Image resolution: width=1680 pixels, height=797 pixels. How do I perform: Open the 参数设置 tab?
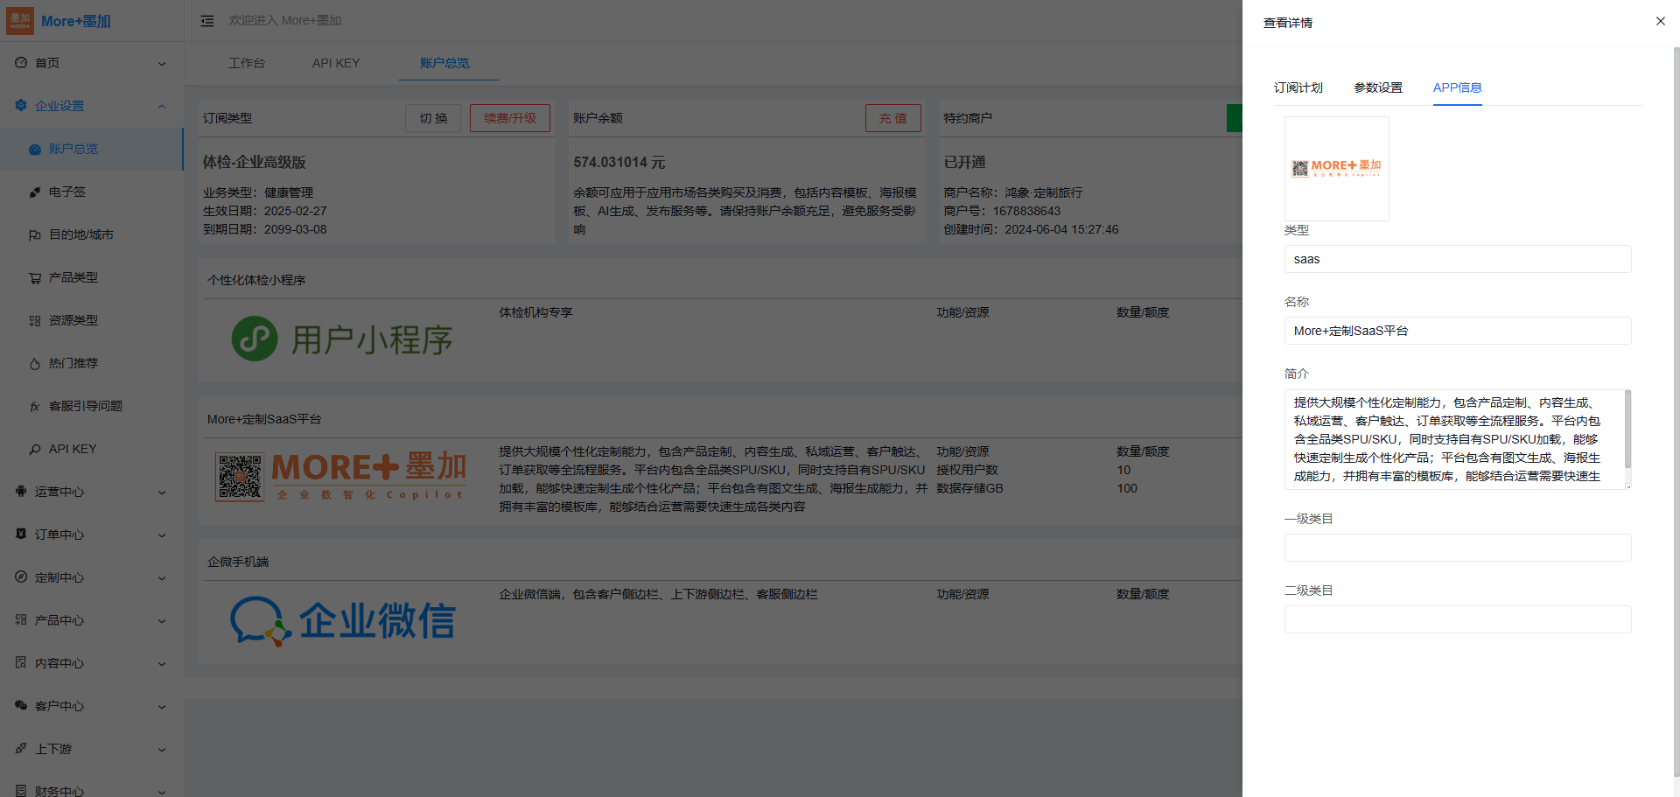(1378, 87)
